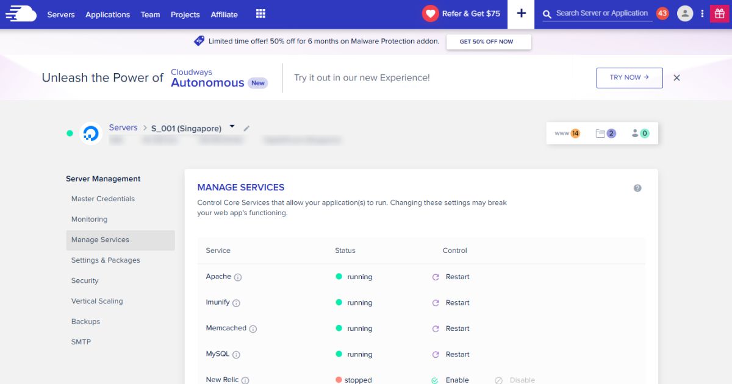732x384 pixels.
Task: Open the gift icon in top right
Action: point(720,14)
